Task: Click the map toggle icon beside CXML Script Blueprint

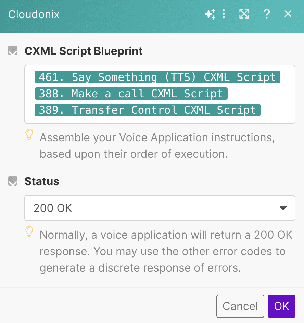Action: (12, 50)
